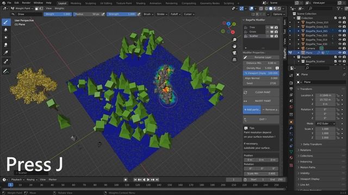Switch to the Shading workspace tab

point(141,3)
